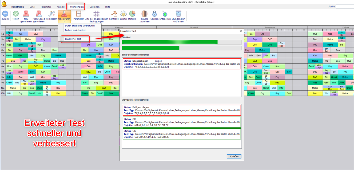The width and height of the screenshot is (354, 170).
Task: Select class row header 5a
Action: [3, 34]
